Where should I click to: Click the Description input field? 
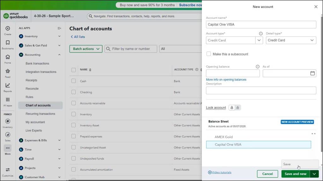pos(261,90)
